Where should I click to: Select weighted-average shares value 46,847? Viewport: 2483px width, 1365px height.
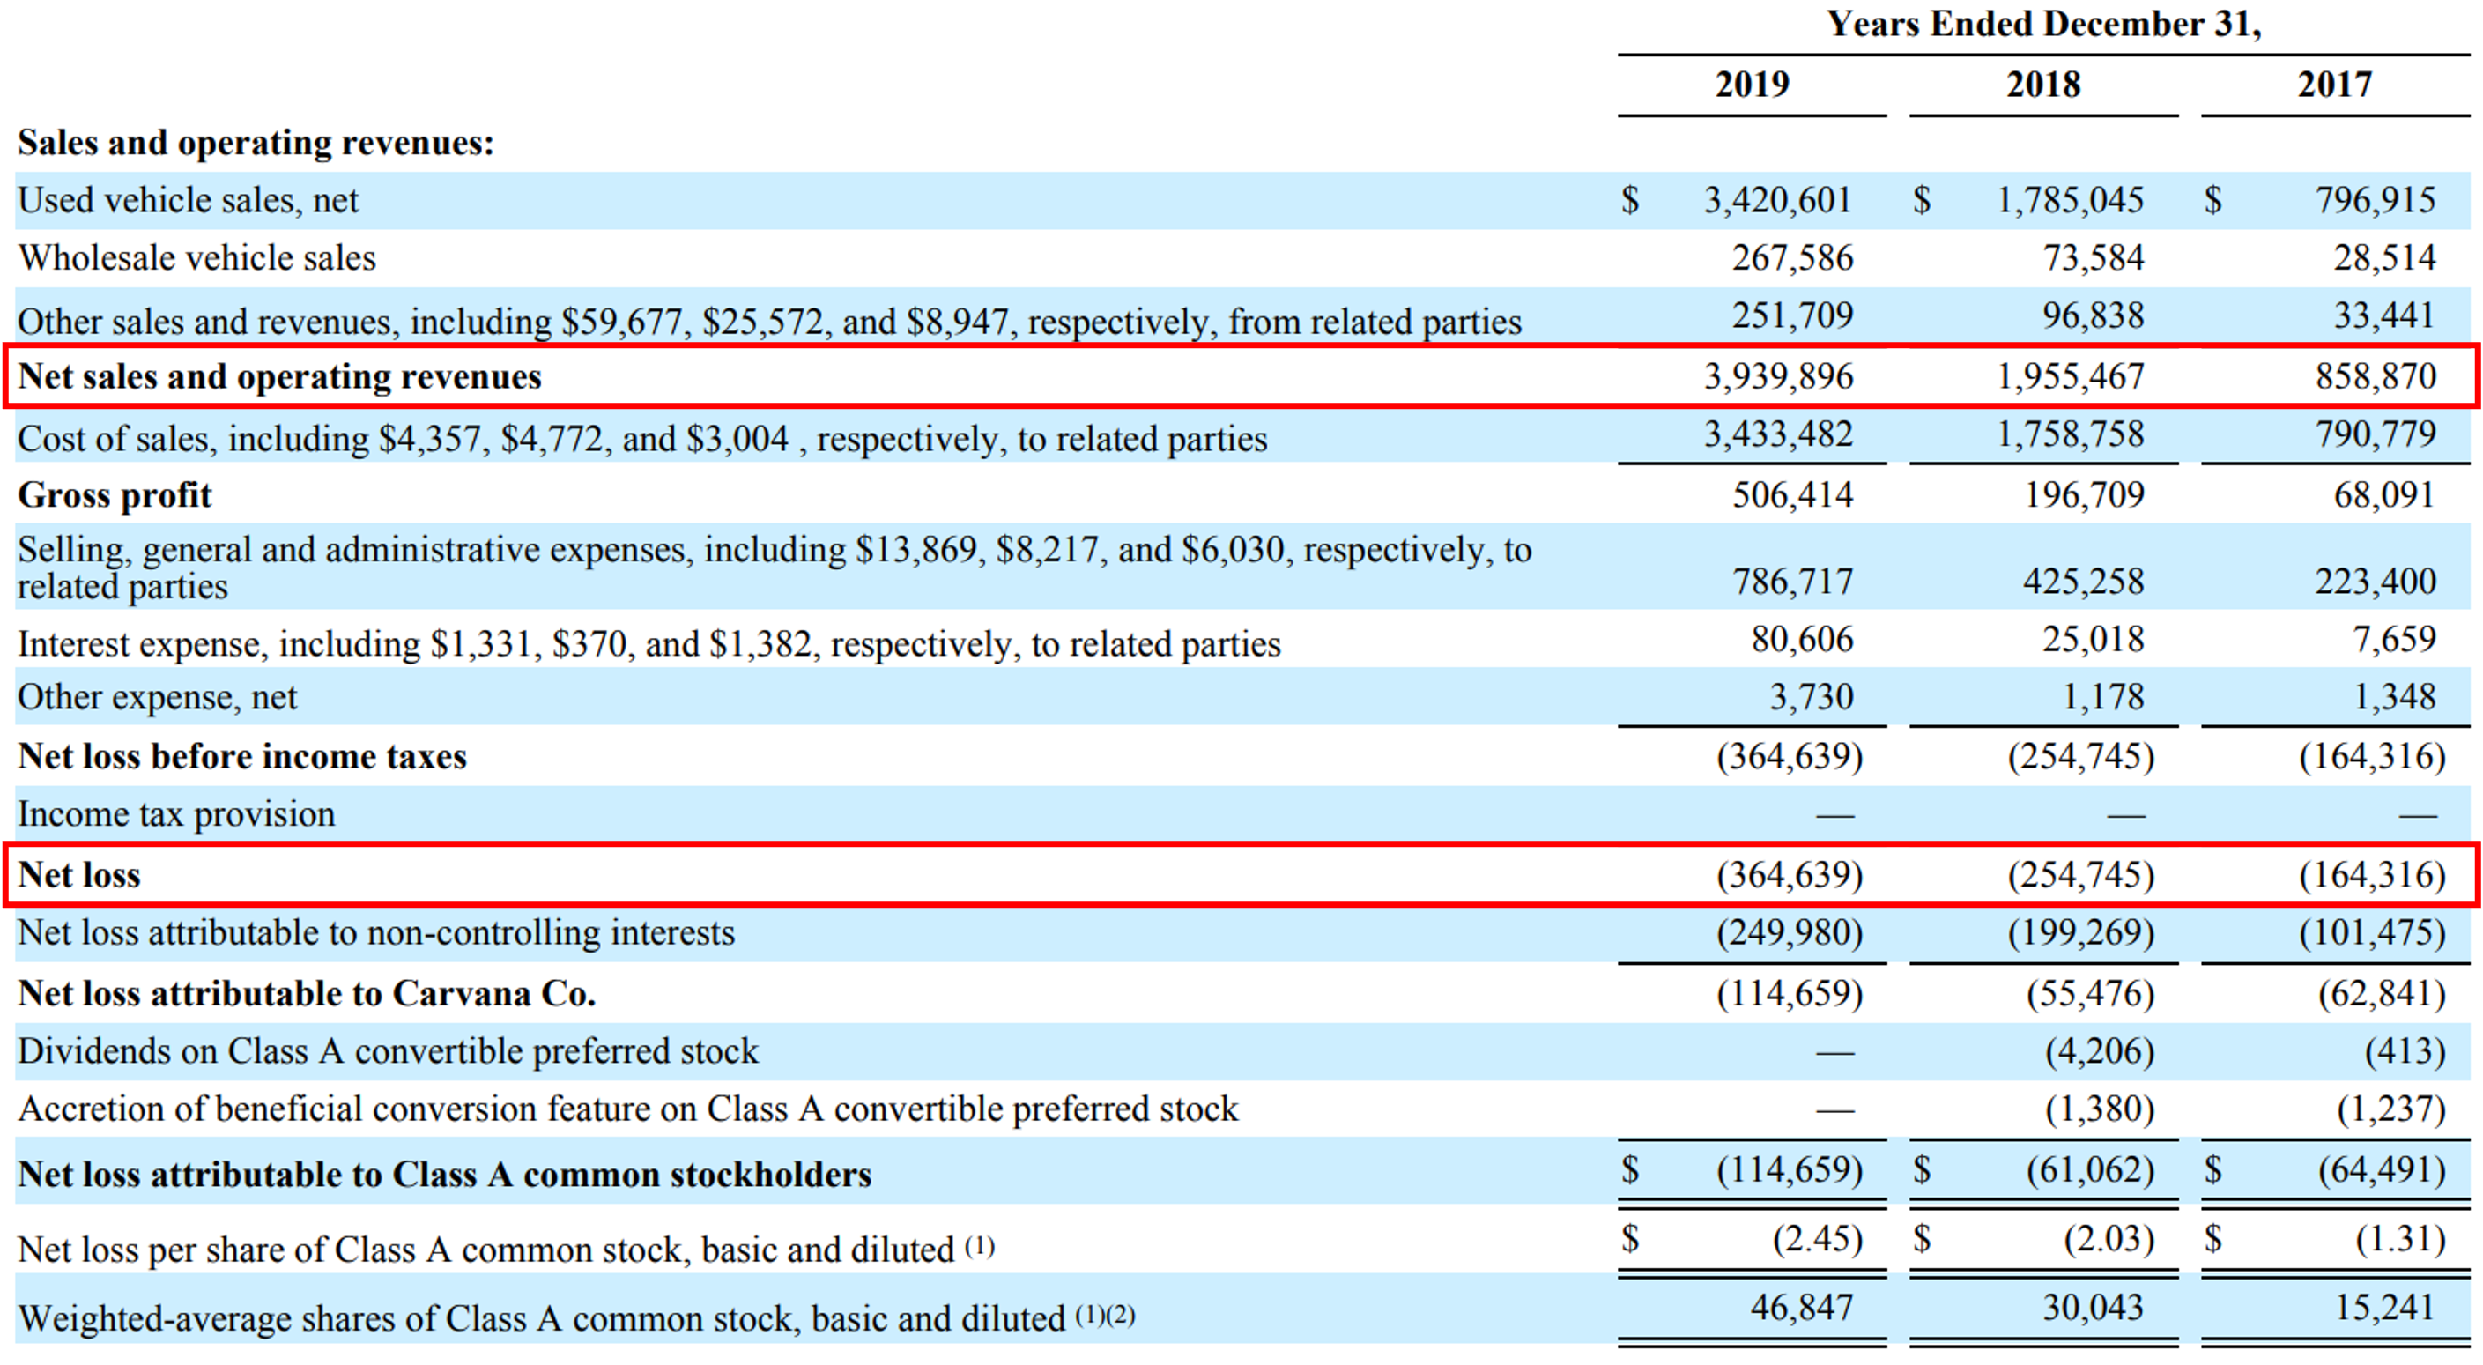(x=1802, y=1308)
